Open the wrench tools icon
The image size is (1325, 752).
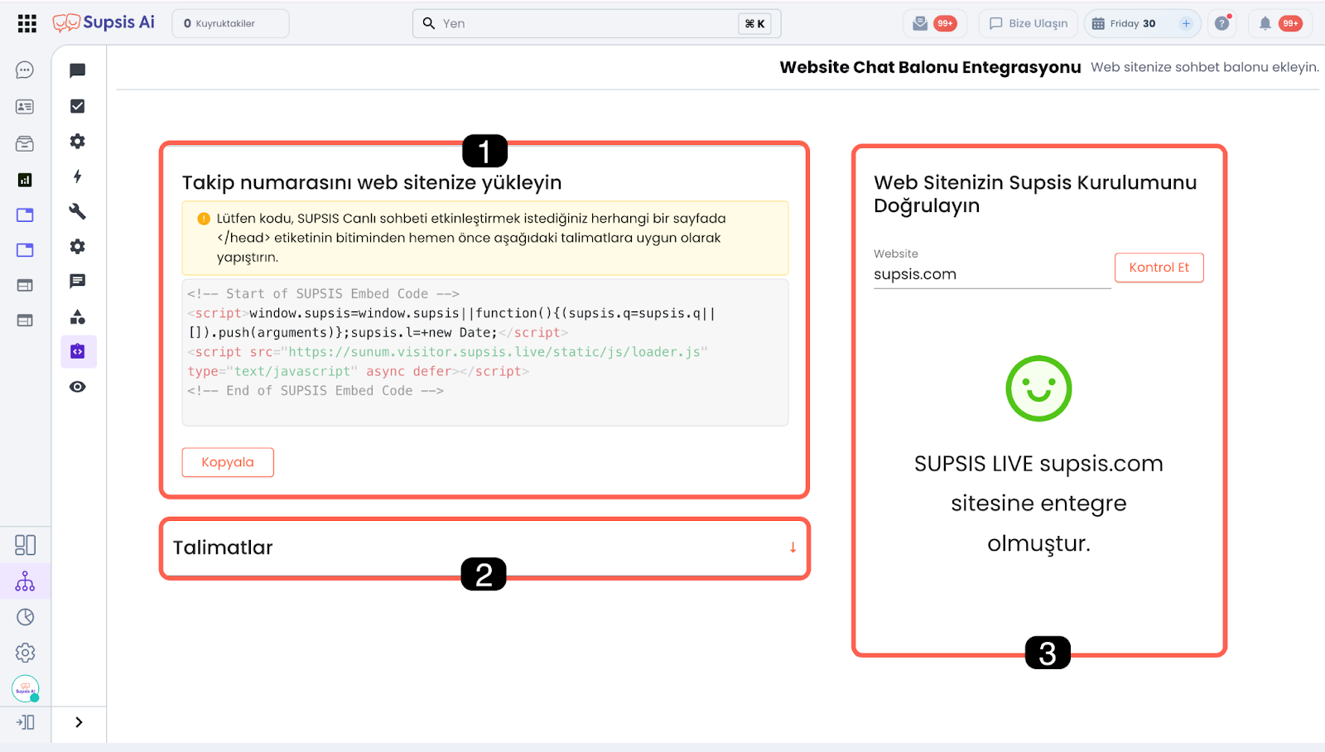(78, 211)
